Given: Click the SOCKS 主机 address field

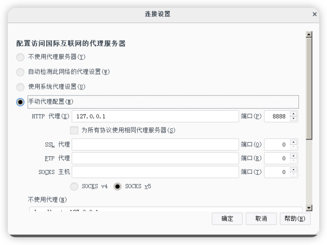Looking at the screenshot, I should click(155, 172).
